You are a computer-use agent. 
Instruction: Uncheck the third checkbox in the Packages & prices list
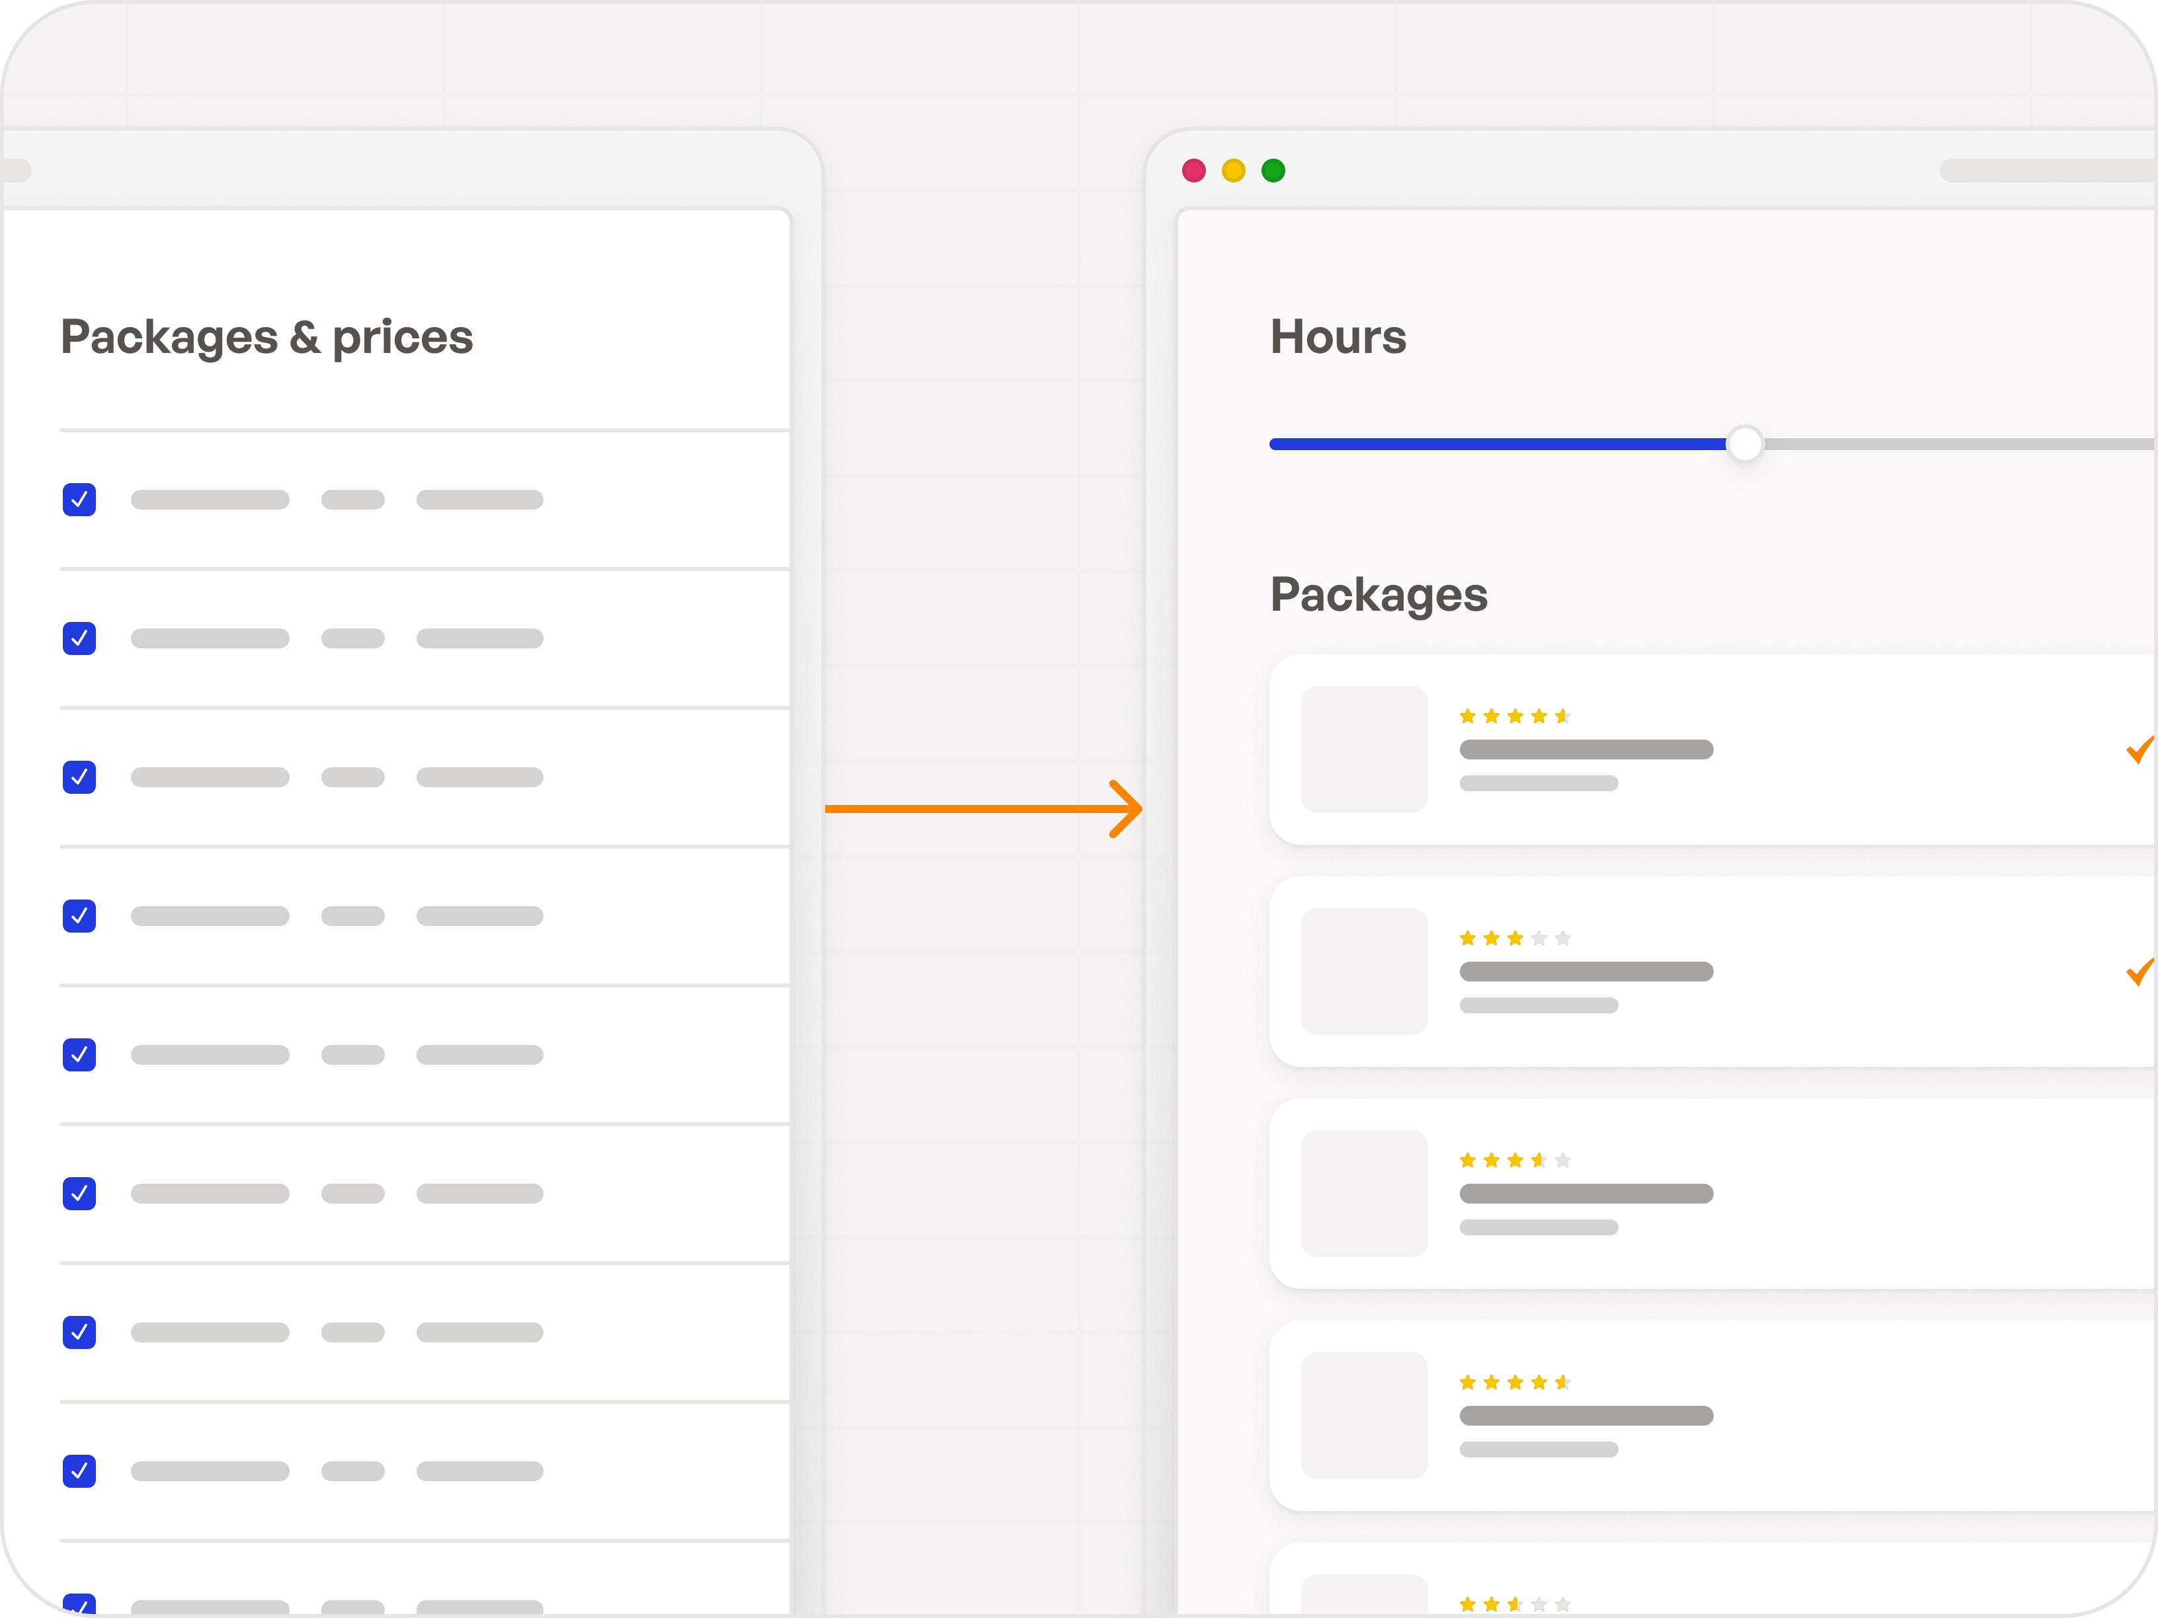coord(79,777)
